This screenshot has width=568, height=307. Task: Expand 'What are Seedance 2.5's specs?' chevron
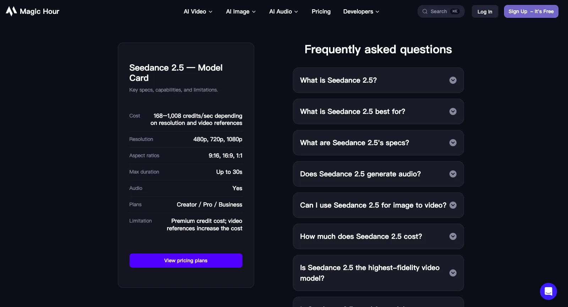tap(453, 143)
